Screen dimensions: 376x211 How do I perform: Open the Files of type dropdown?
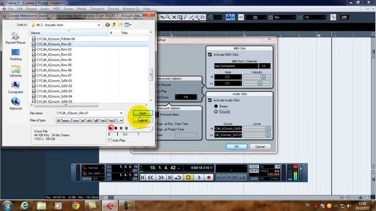point(90,120)
